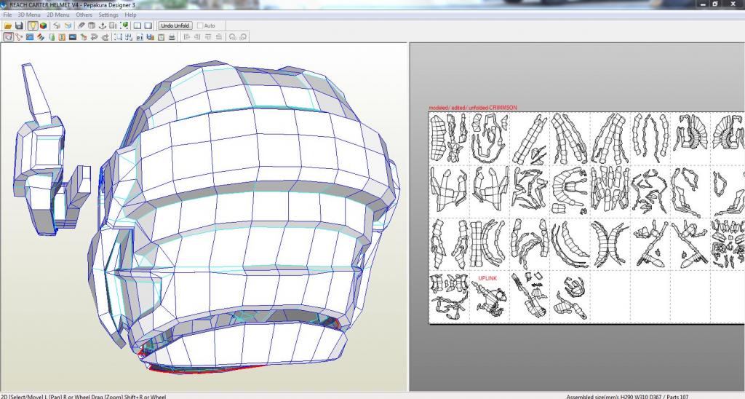Open the File menu
This screenshot has height=399, width=745.
click(x=7, y=15)
